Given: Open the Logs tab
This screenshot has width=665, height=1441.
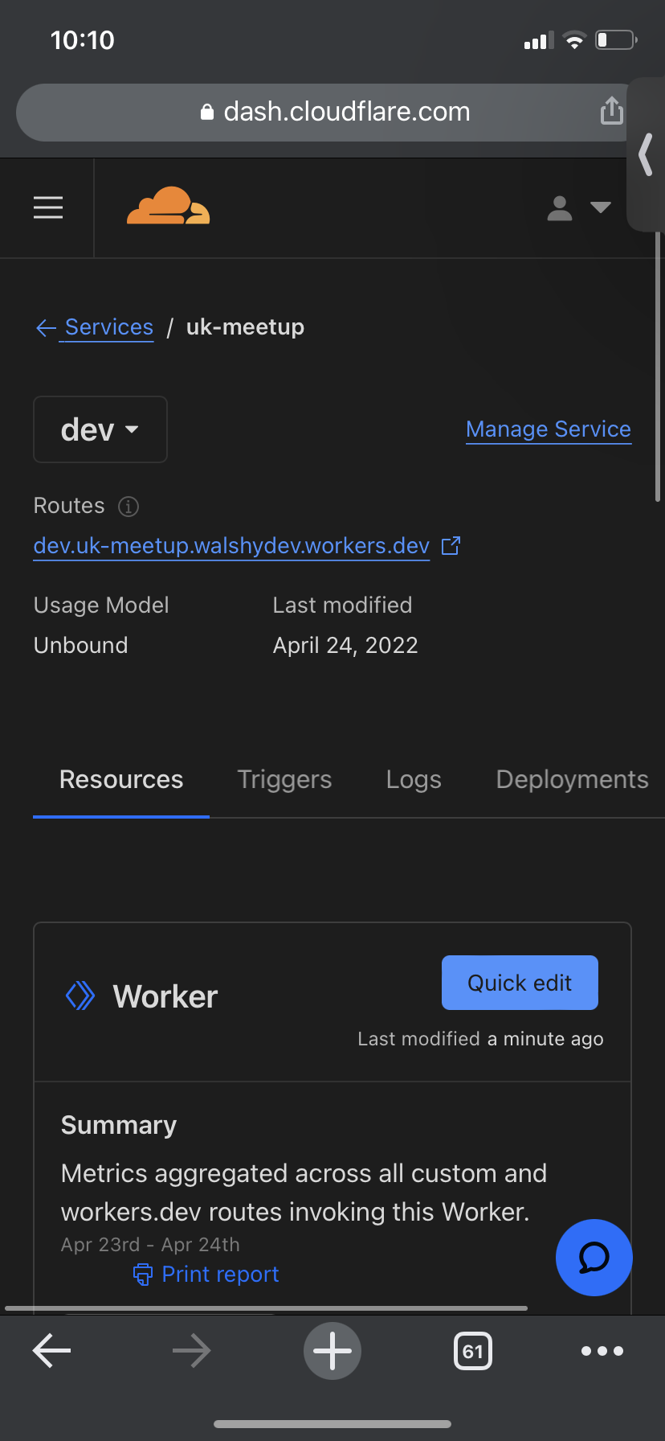Looking at the screenshot, I should (414, 778).
